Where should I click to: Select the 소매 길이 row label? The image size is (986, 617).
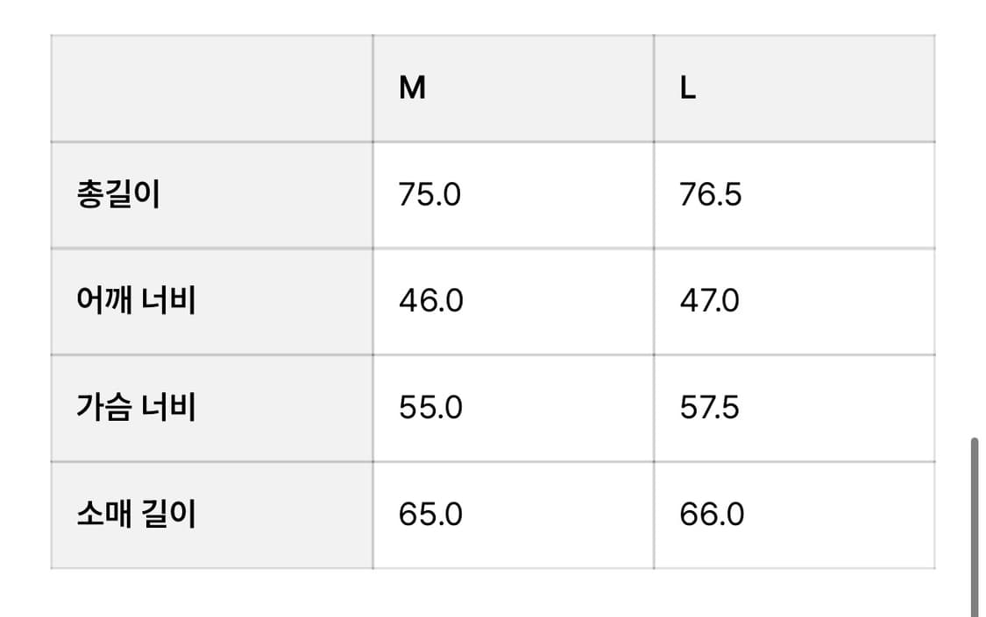point(136,515)
